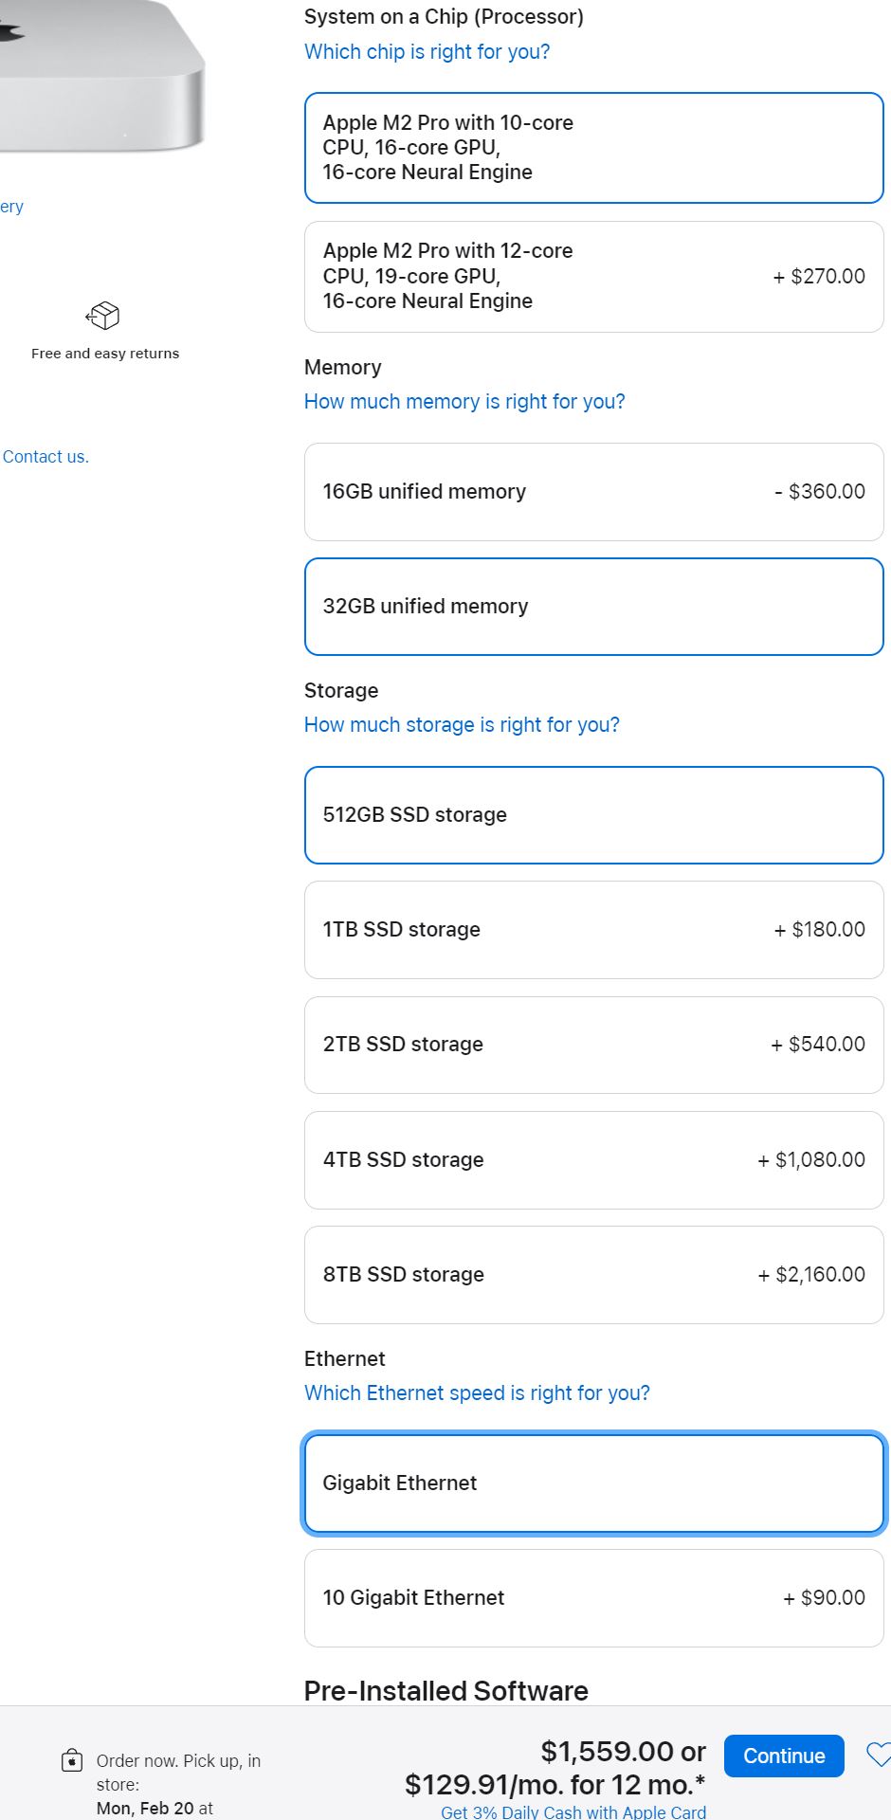Choose 4TB SSD storage
Screen dimensions: 891x1820
point(593,1160)
